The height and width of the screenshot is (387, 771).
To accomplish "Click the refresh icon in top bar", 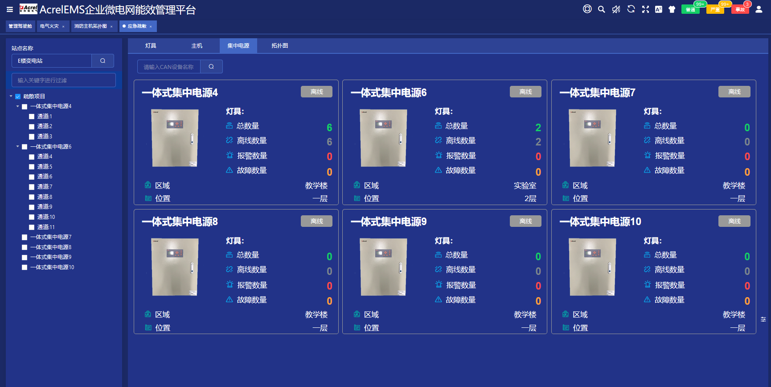I will tap(631, 9).
